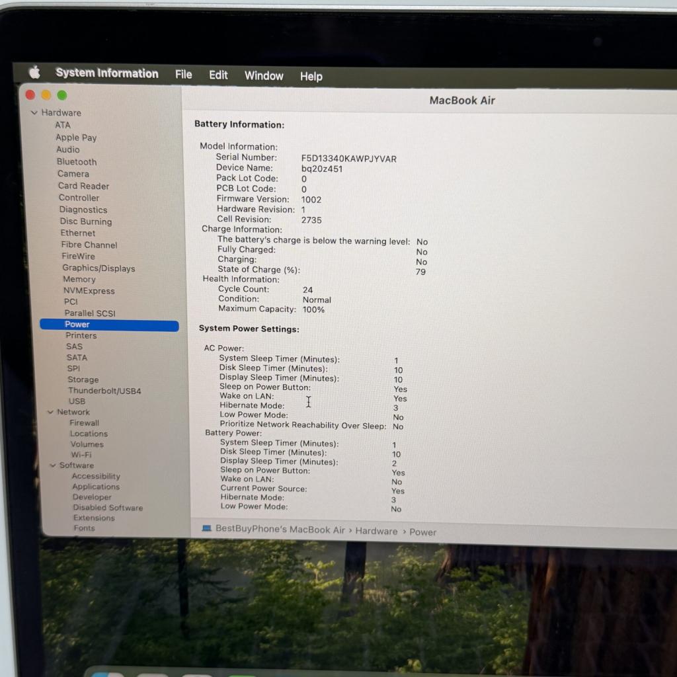The width and height of the screenshot is (677, 677).
Task: Select Applications under Software
Action: 96,487
